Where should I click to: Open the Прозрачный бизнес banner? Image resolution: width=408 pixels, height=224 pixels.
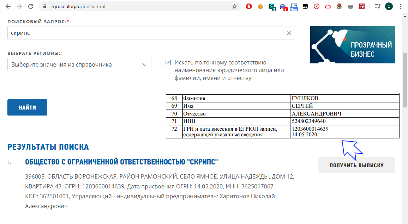[x=352, y=45]
